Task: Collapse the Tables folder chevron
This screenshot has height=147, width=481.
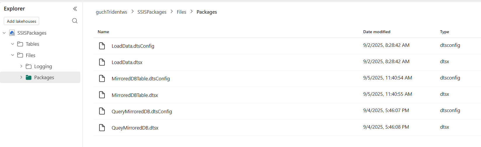Action: click(x=13, y=44)
